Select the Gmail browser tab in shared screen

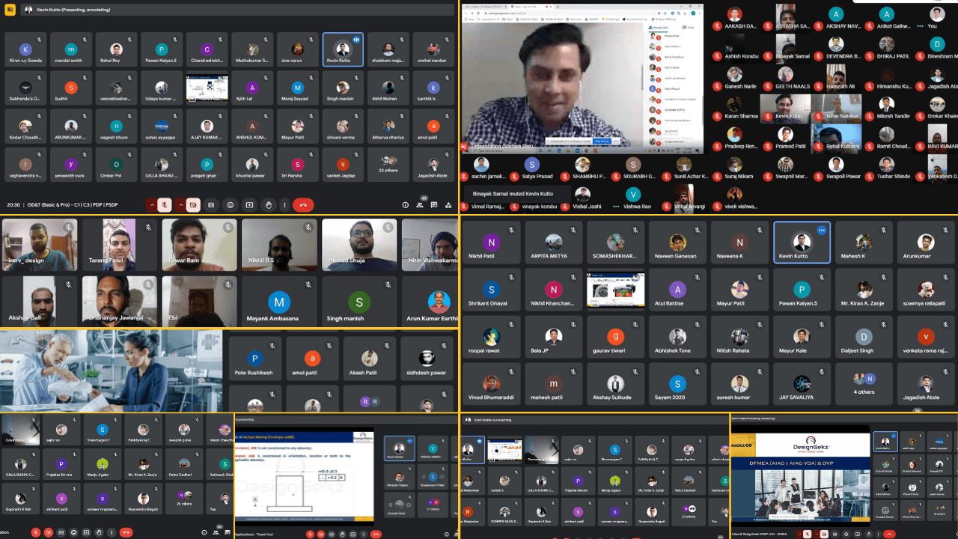coord(486,7)
